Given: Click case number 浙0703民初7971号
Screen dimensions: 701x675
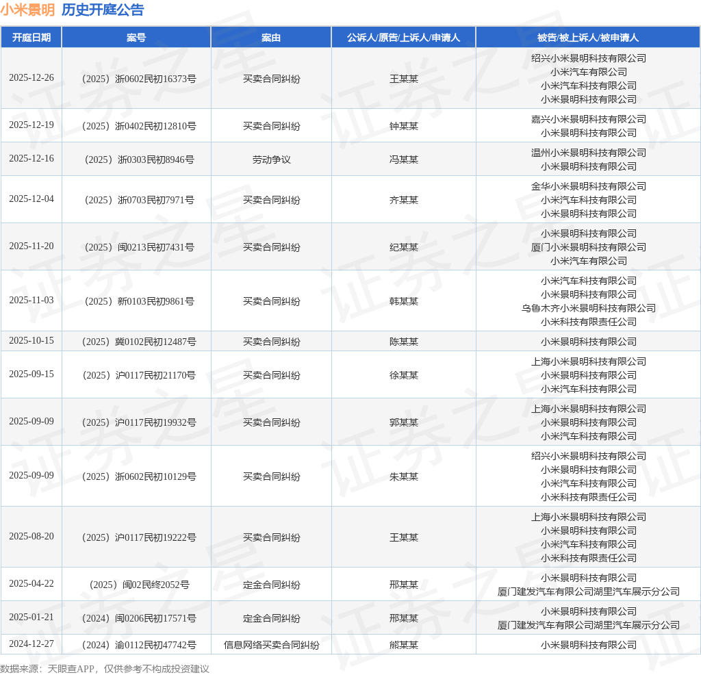Looking at the screenshot, I should 139,200.
